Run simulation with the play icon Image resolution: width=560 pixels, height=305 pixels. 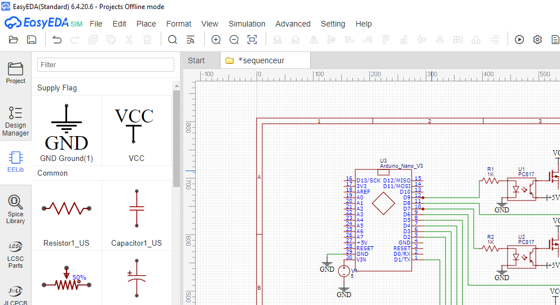pyautogui.click(x=519, y=40)
